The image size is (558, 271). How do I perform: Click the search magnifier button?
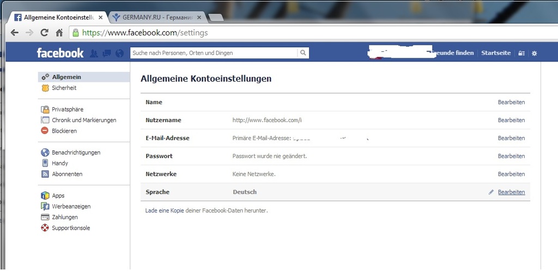[302, 53]
